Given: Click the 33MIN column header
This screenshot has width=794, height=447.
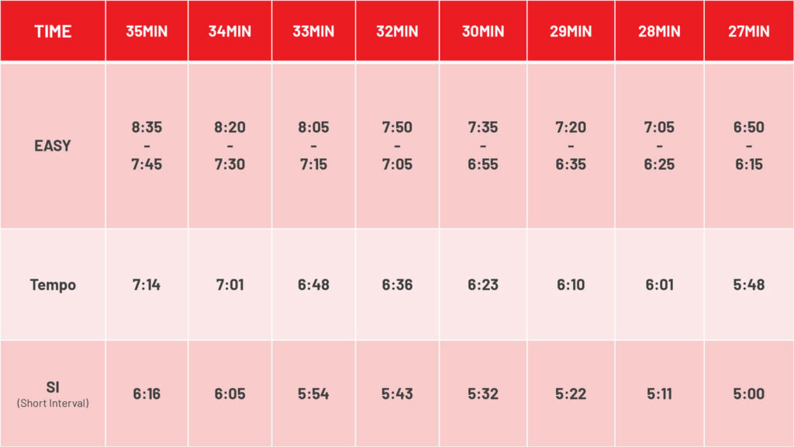Looking at the screenshot, I should click(x=313, y=31).
